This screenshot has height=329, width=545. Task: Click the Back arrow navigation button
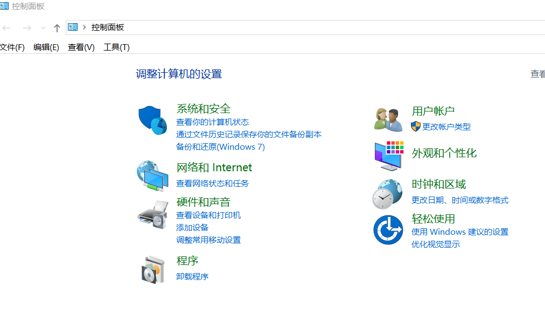[x=6, y=28]
